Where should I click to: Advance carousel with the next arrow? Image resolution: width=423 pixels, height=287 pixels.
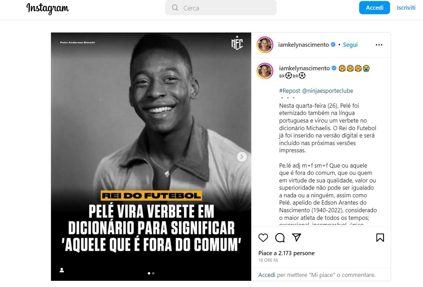point(242,157)
